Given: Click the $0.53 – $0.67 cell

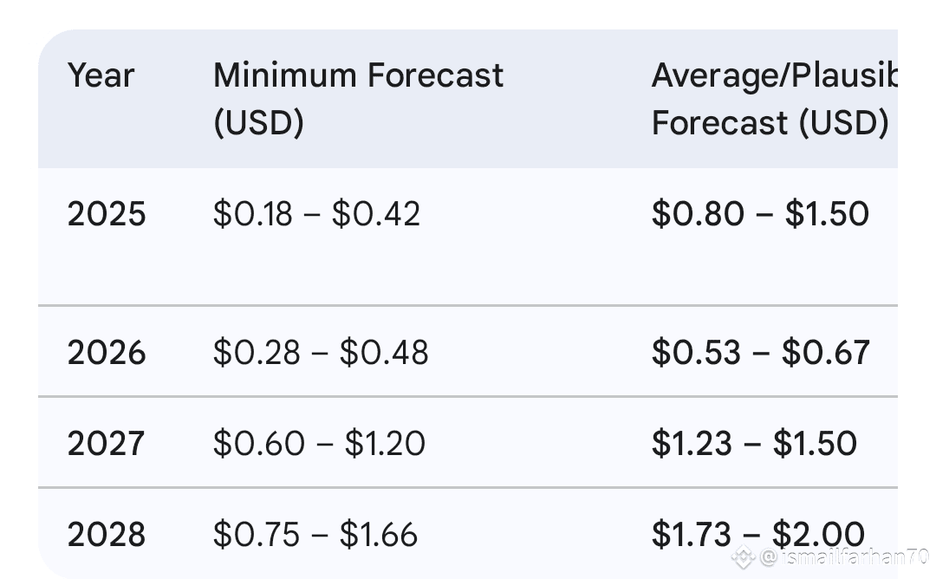Looking at the screenshot, I should tap(761, 352).
